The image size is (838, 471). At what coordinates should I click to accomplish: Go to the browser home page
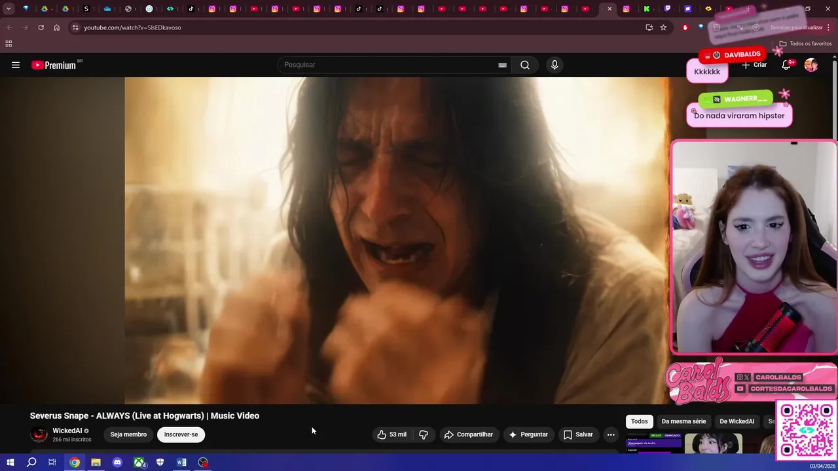56,27
